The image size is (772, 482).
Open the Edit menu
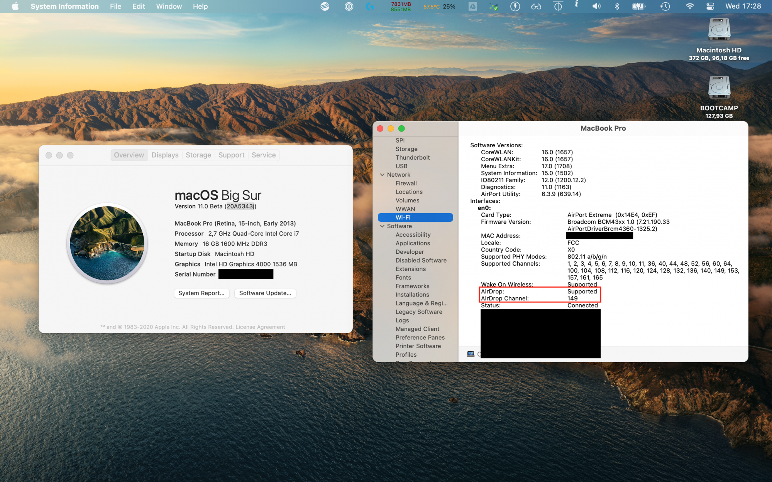coord(139,6)
